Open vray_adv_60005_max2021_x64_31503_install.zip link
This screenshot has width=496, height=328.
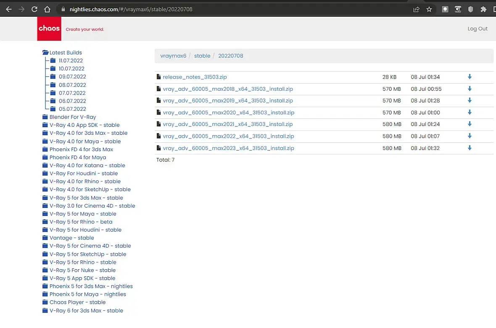tap(228, 124)
